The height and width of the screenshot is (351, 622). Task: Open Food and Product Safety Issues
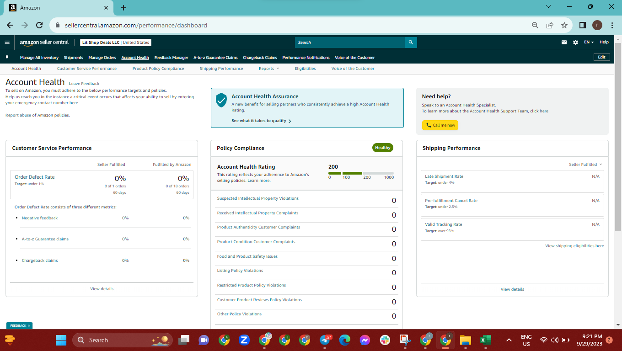tap(247, 256)
